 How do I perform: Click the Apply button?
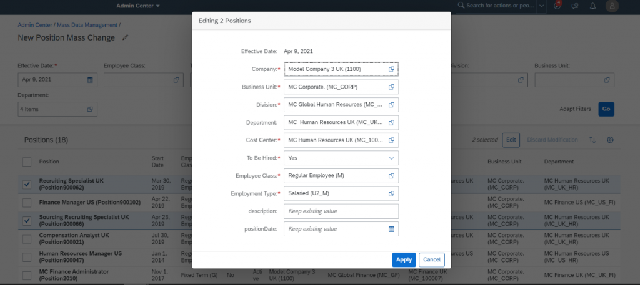pos(404,260)
